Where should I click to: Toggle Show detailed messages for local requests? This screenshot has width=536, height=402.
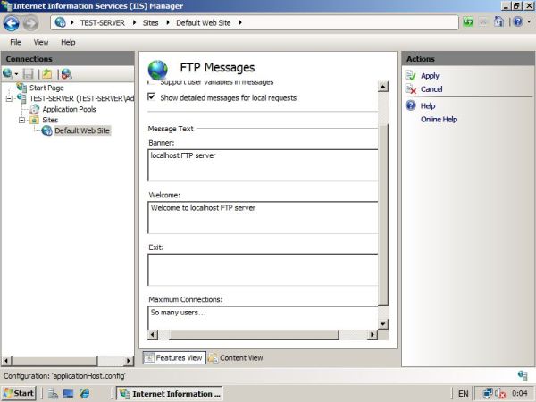[152, 96]
